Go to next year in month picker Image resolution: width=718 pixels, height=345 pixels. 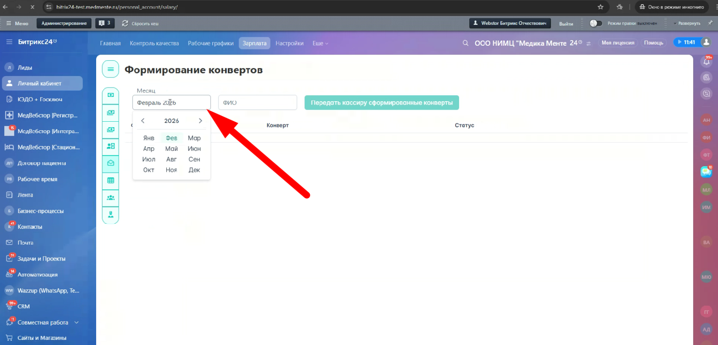coord(200,121)
